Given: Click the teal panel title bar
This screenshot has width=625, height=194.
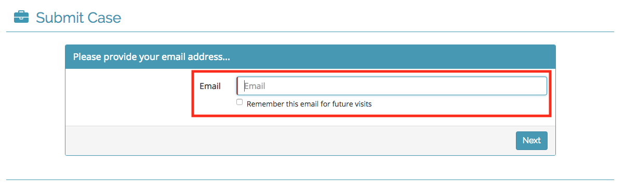Looking at the screenshot, I should tap(310, 56).
